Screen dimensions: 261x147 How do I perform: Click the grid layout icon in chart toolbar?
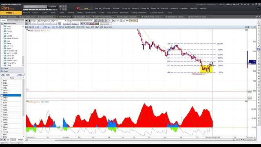(x=27, y=24)
